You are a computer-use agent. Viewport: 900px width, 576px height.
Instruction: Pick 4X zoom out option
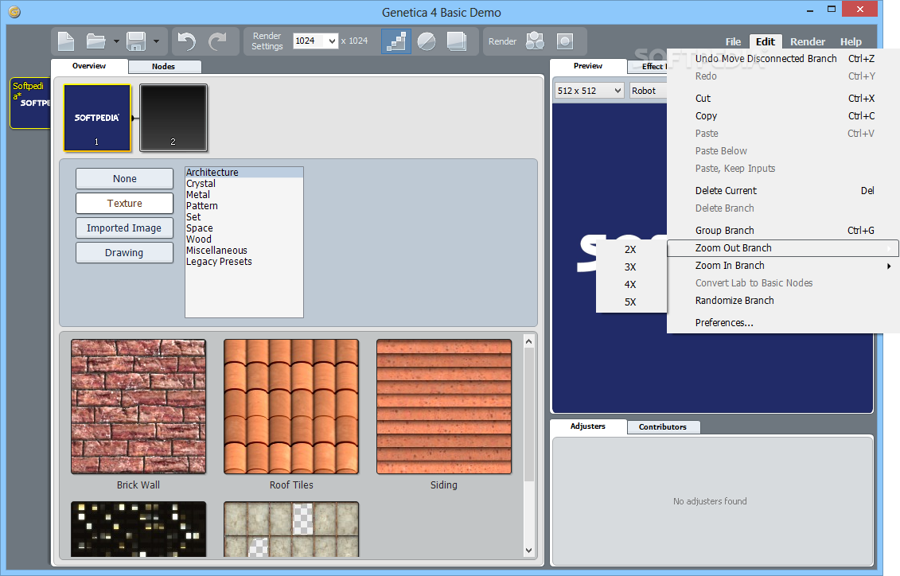tap(631, 285)
